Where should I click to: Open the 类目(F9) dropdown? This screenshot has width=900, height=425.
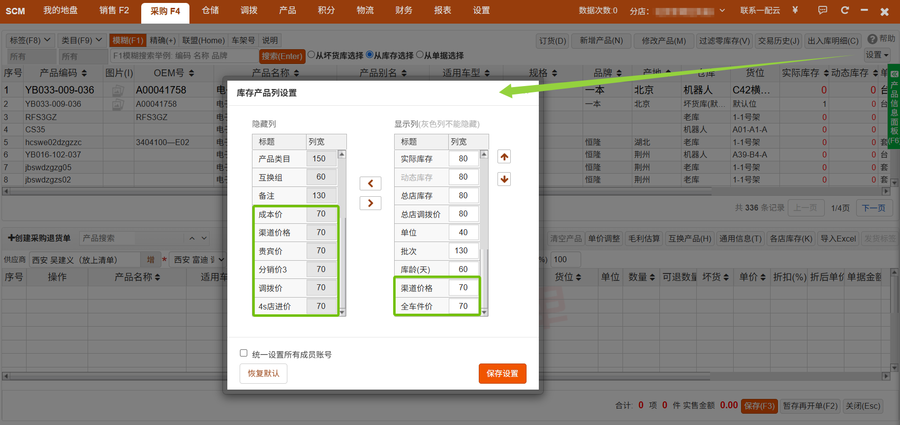pos(82,40)
